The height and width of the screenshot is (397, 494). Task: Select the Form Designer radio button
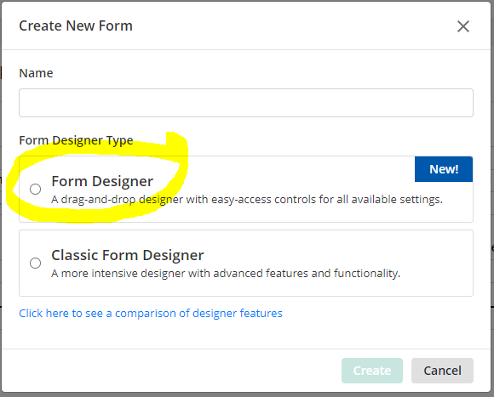pyautogui.click(x=35, y=190)
